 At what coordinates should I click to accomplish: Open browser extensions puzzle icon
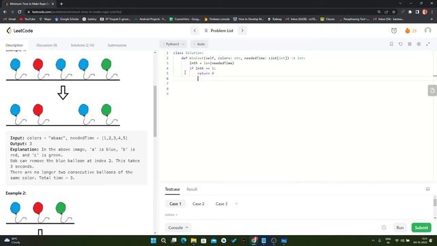click(x=410, y=12)
